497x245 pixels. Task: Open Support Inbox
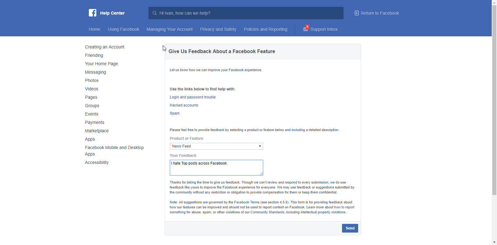(x=324, y=29)
